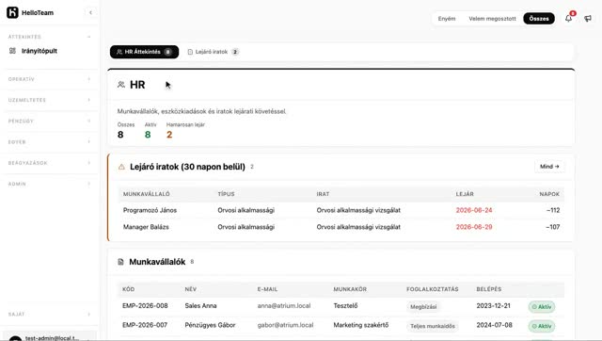Click the Marketing szakértő job title
Screen dimensions: 602x341
pyautogui.click(x=360, y=325)
